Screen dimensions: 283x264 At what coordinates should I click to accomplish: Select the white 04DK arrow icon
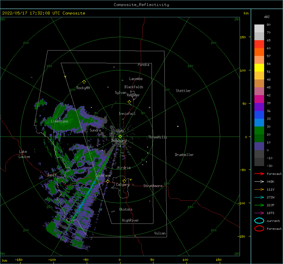tap(259, 182)
